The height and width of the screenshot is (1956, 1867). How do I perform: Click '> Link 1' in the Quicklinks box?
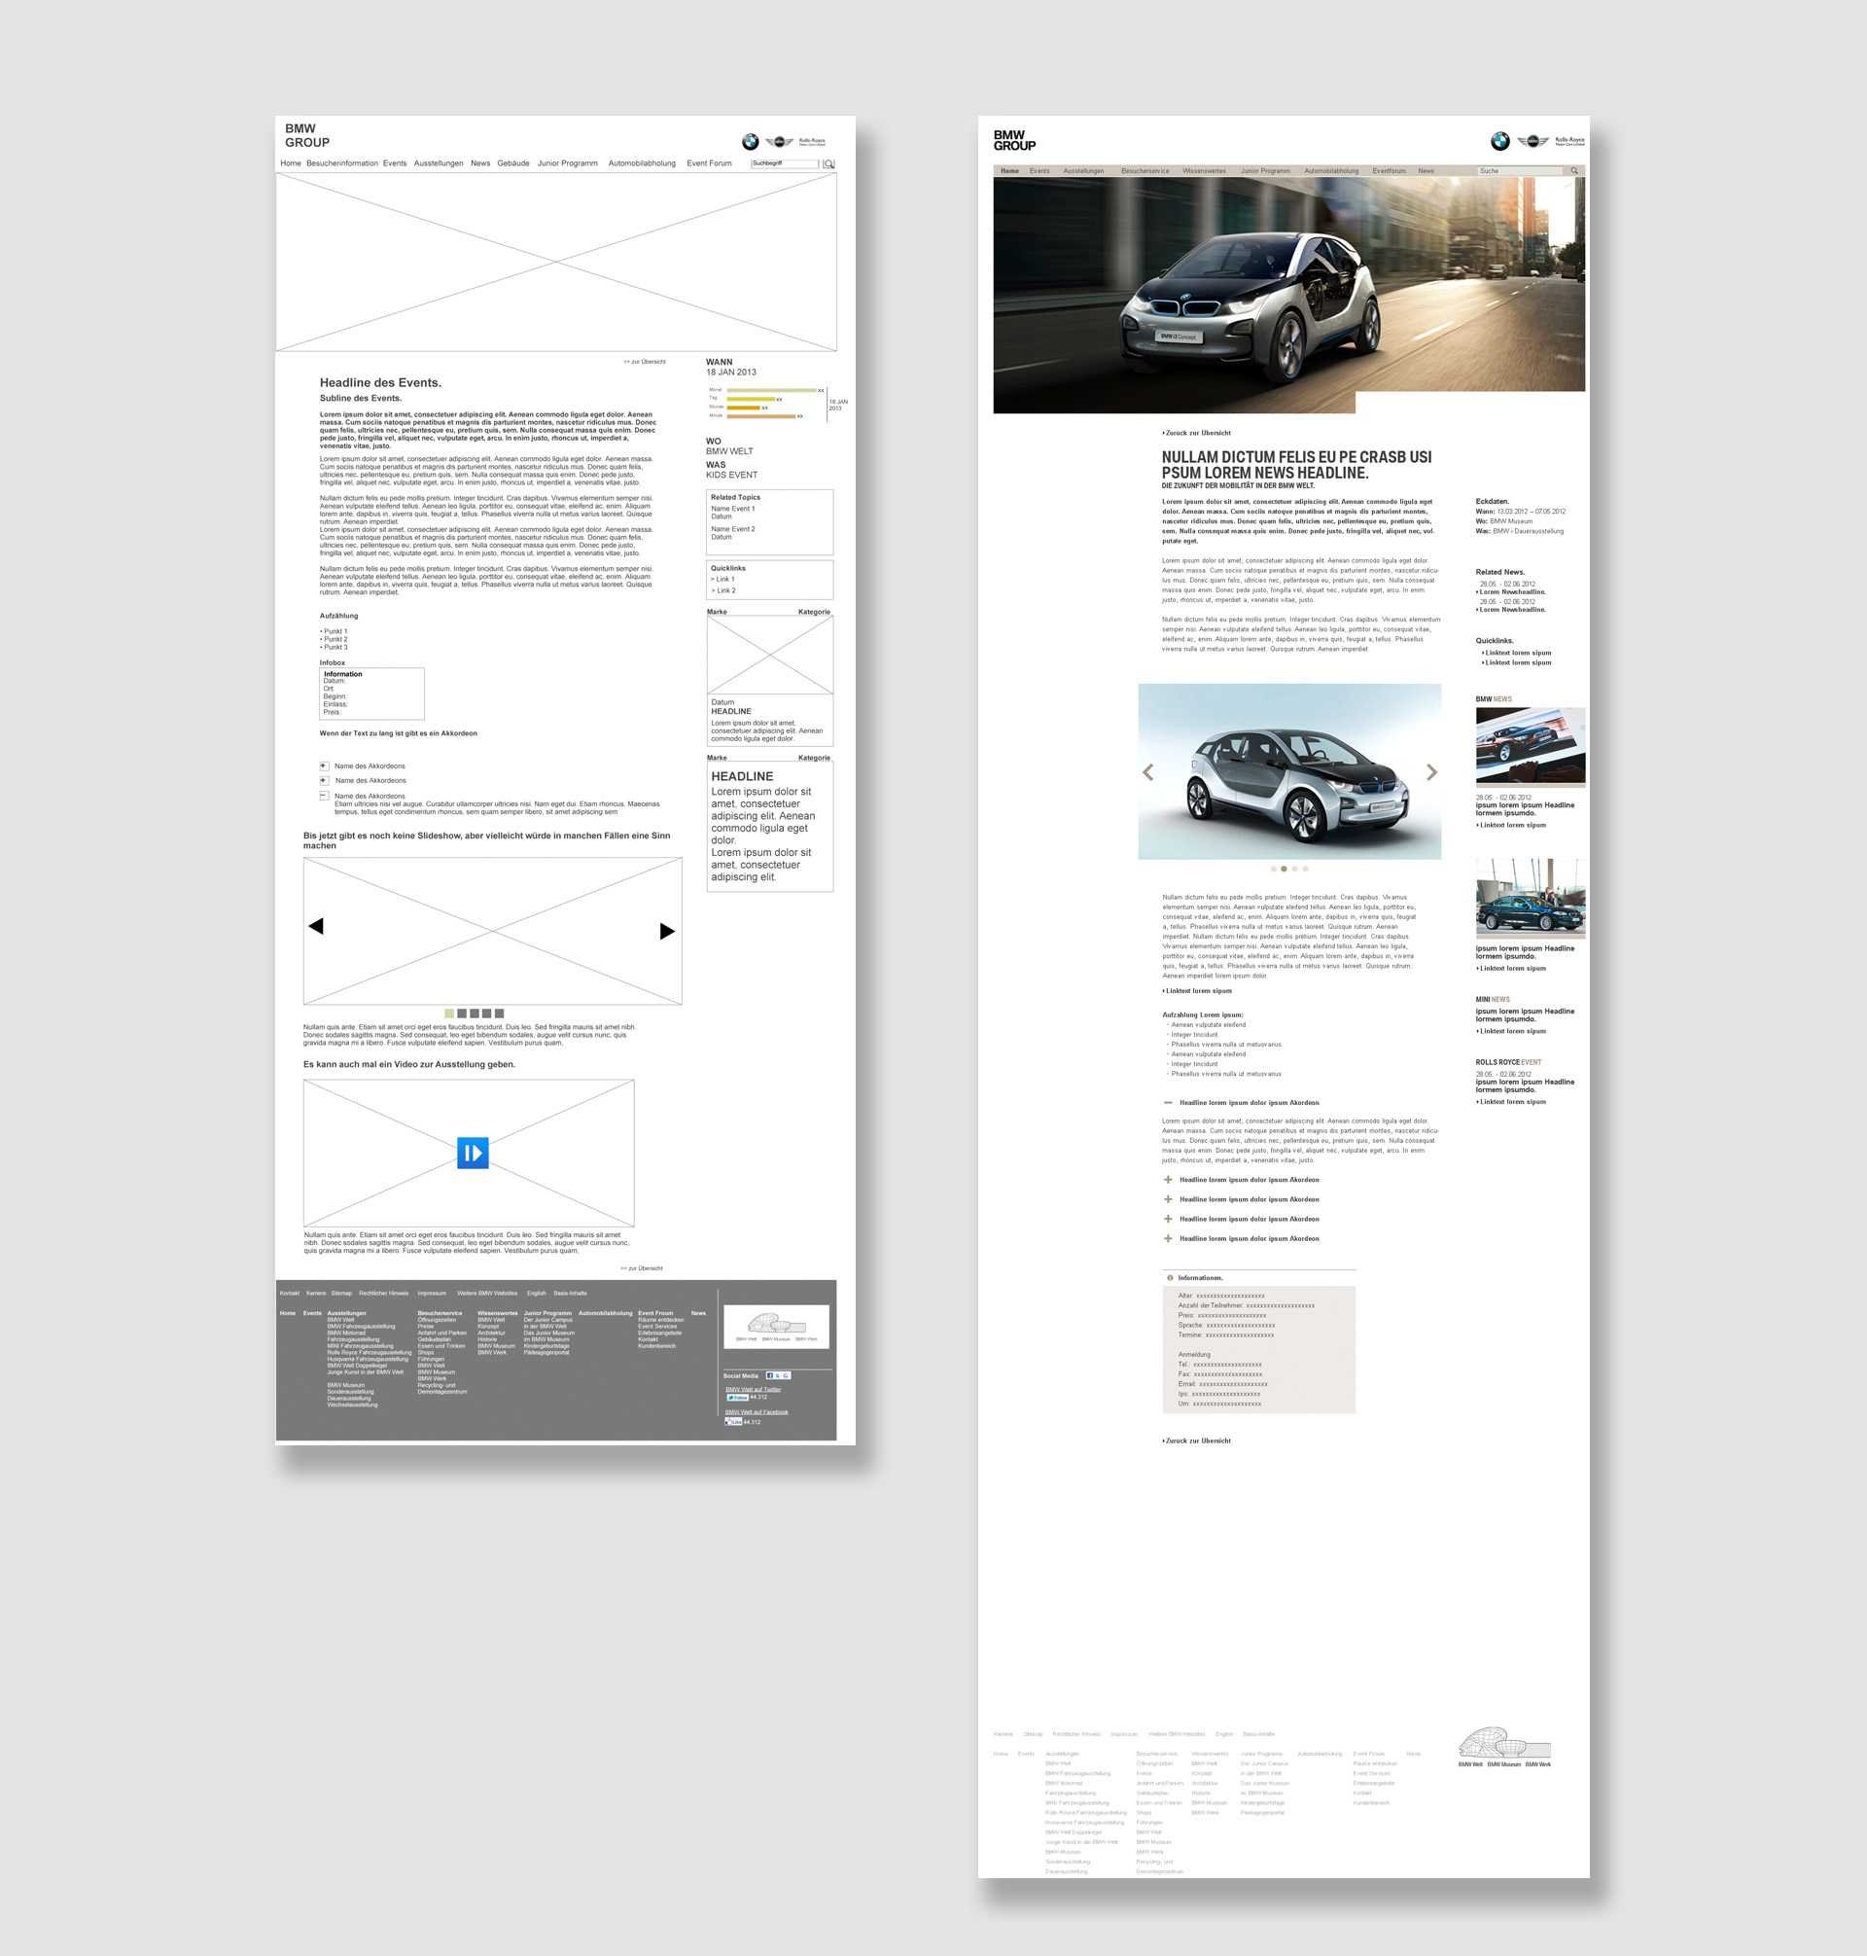722,580
